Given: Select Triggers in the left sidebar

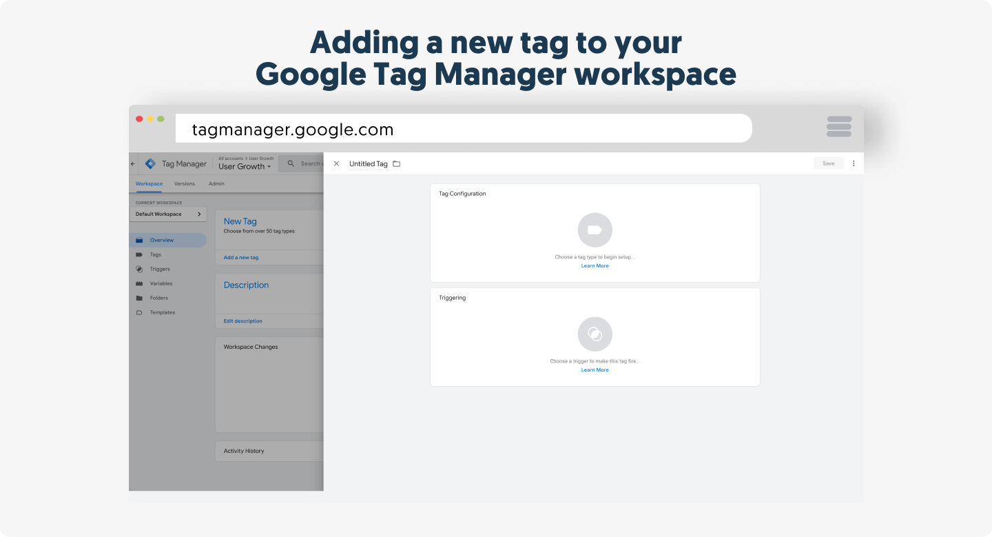Looking at the screenshot, I should point(160,270).
